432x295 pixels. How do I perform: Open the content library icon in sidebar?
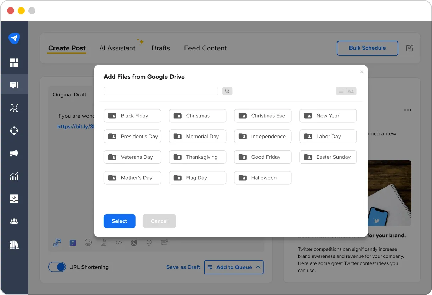14,245
